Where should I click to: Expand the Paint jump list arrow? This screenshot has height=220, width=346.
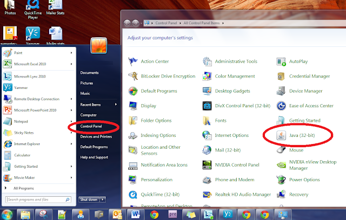coord(71,53)
